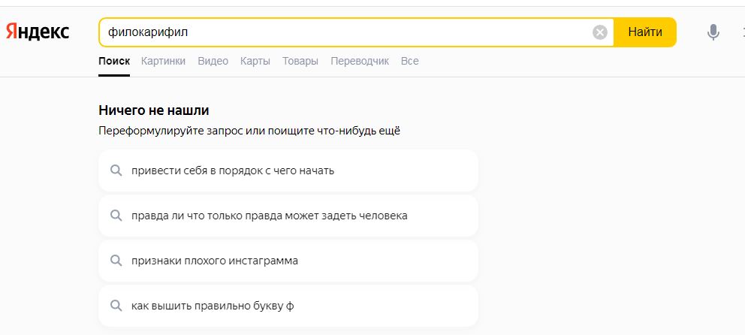
Task: Switch to the Картинки tab
Action: (163, 61)
